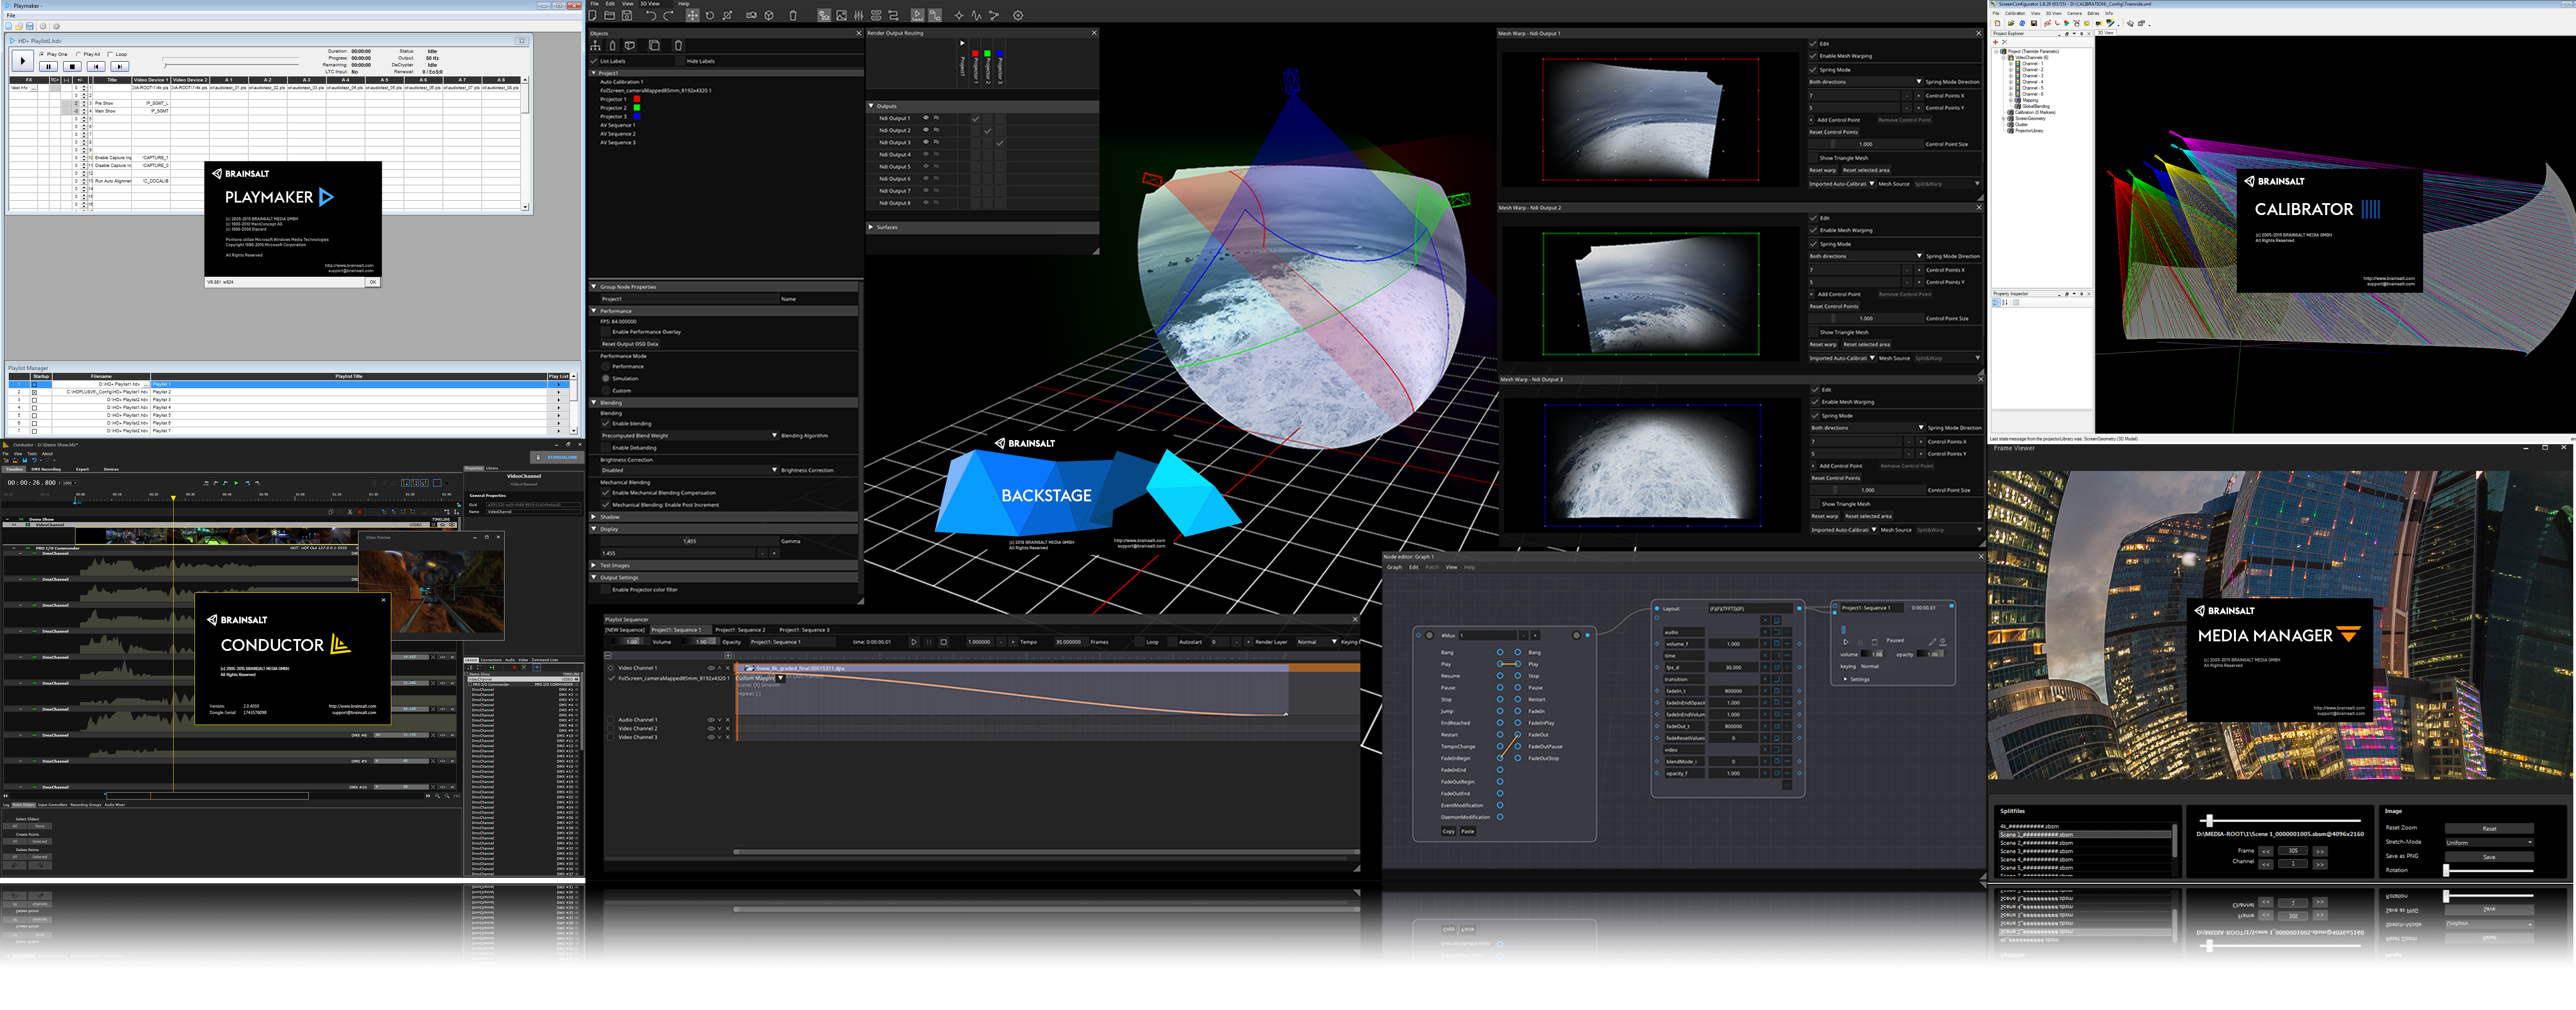The width and height of the screenshot is (2576, 1010).
Task: Expand the Surfaces section in Render Output Routing
Action: coord(871,227)
